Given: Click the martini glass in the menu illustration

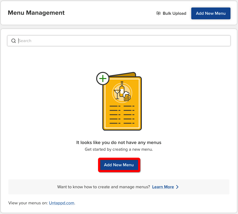Looking at the screenshot, I should pyautogui.click(x=117, y=94).
